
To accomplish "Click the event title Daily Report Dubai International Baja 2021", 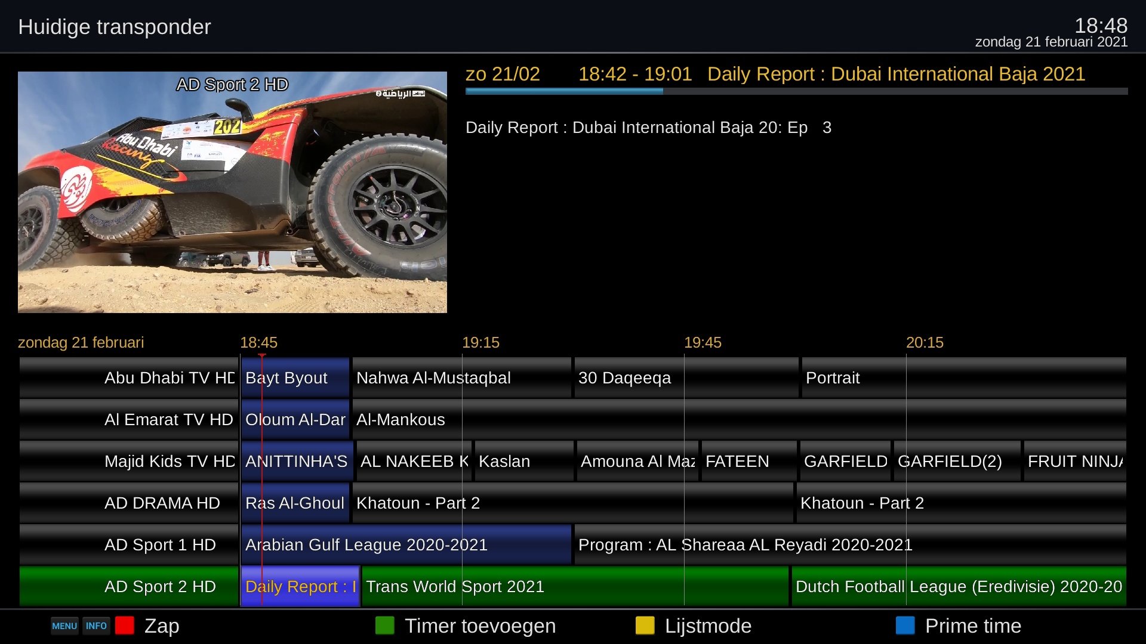I will (896, 74).
